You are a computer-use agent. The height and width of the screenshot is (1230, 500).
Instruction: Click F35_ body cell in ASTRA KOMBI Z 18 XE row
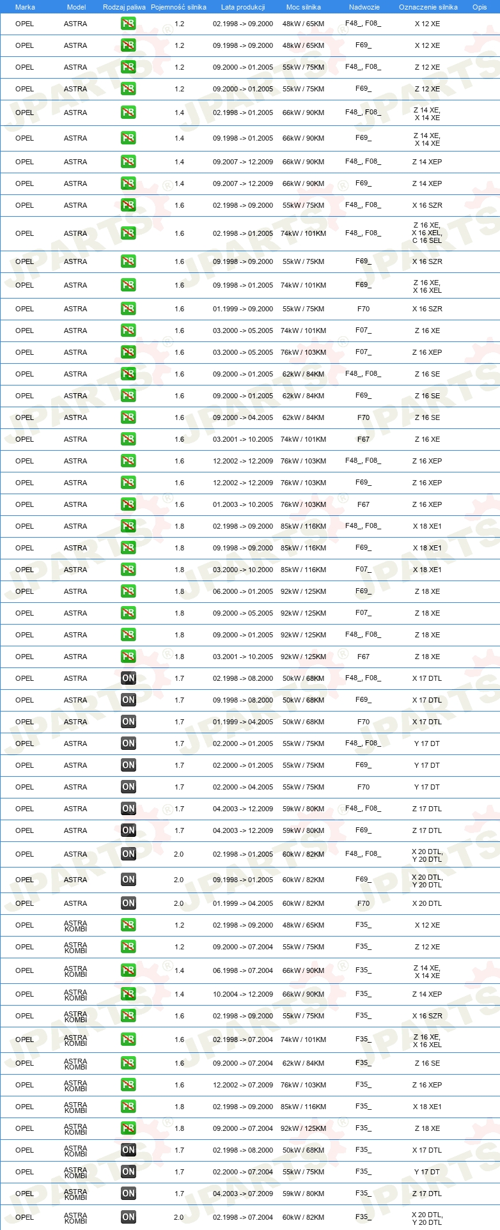[x=363, y=1128]
